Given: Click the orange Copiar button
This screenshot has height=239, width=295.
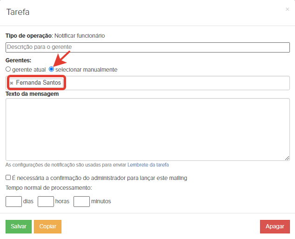Looking at the screenshot, I should point(47,226).
